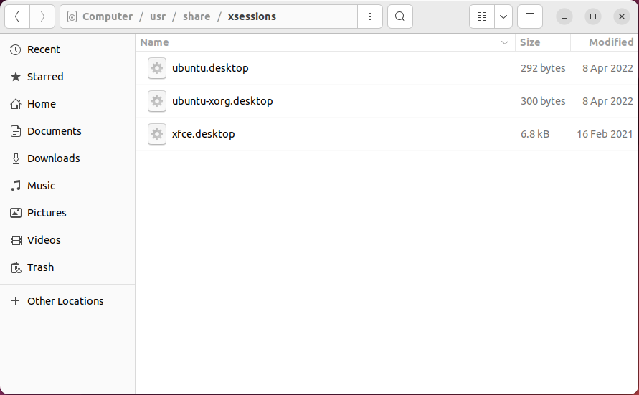Click the Videos film icon in sidebar
This screenshot has width=639, height=395.
pos(16,240)
